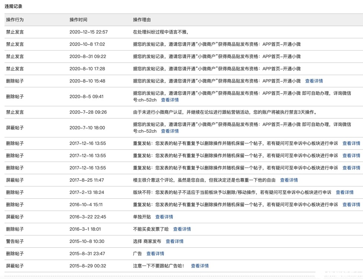Click the 违规记录 heading
This screenshot has width=363, height=279.
[13, 6]
